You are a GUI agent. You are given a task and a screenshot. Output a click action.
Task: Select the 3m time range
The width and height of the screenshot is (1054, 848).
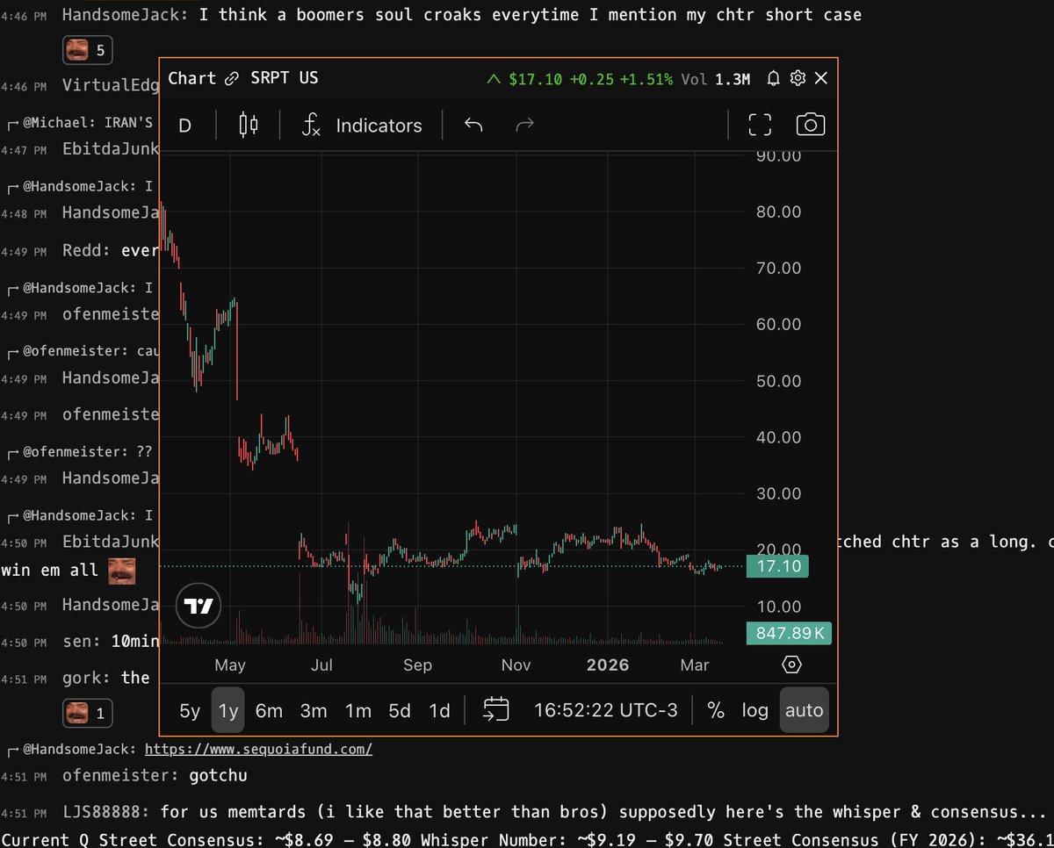[x=314, y=710]
